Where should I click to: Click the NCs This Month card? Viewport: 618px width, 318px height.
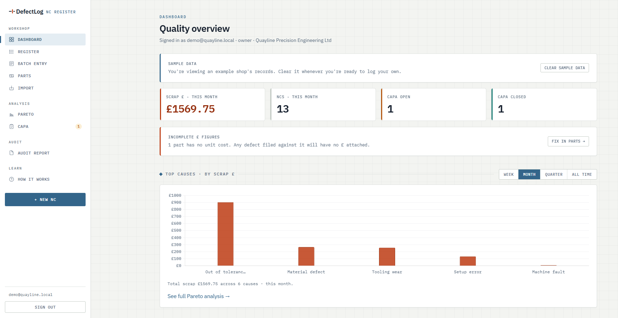pyautogui.click(x=323, y=104)
